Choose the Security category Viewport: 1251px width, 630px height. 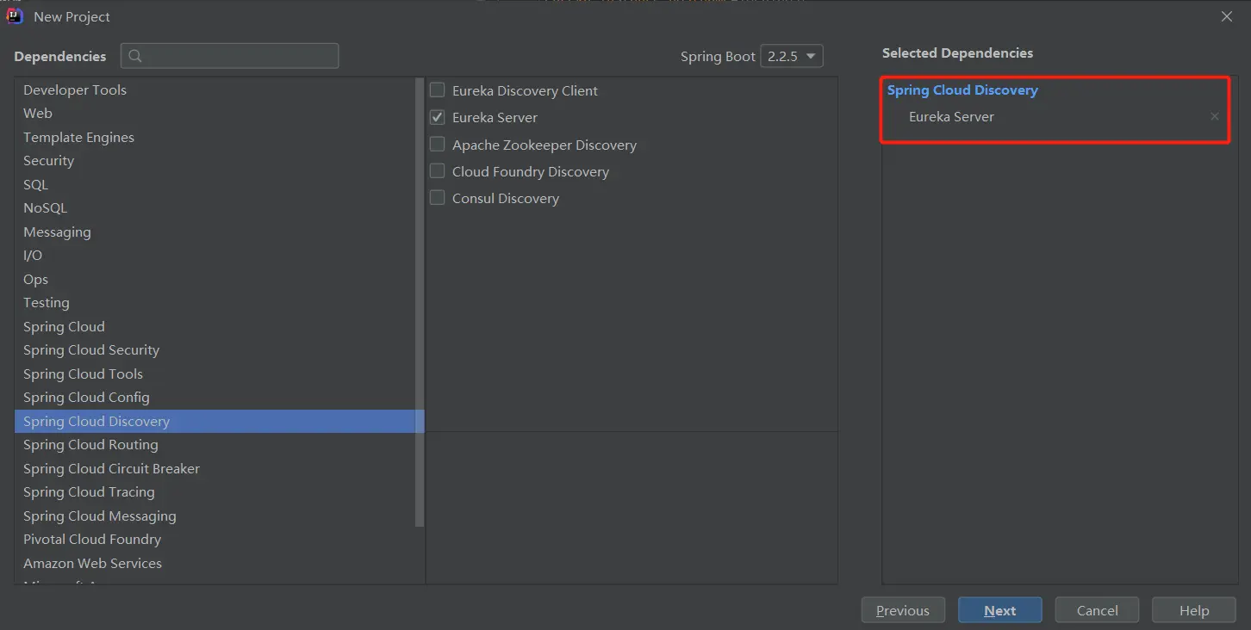(x=215, y=160)
